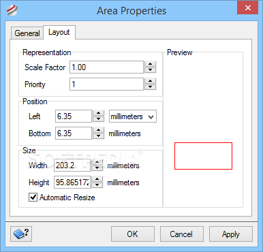
Task: Confirm with the OK button
Action: pyautogui.click(x=133, y=234)
